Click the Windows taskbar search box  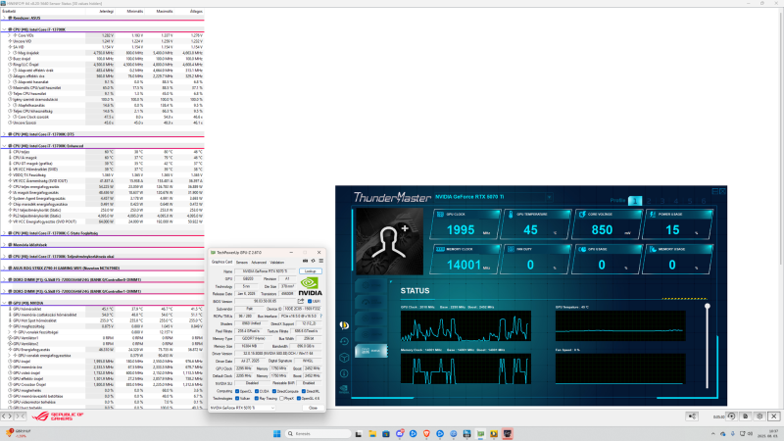(x=318, y=433)
